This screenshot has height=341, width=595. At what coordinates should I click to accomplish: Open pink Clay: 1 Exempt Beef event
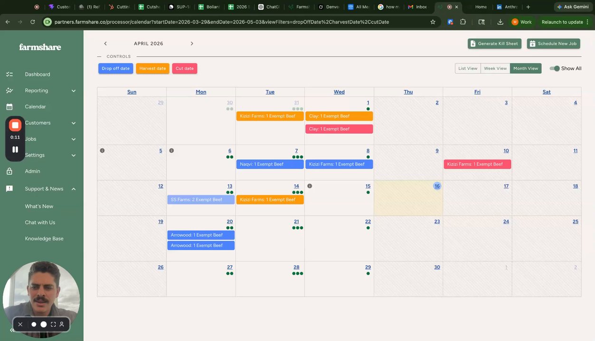click(339, 129)
